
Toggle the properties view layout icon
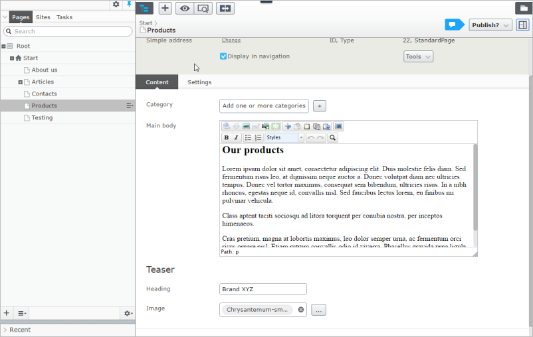[522, 25]
